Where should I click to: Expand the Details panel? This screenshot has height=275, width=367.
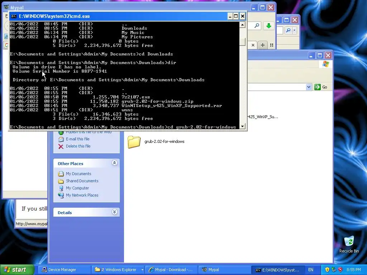point(114,212)
